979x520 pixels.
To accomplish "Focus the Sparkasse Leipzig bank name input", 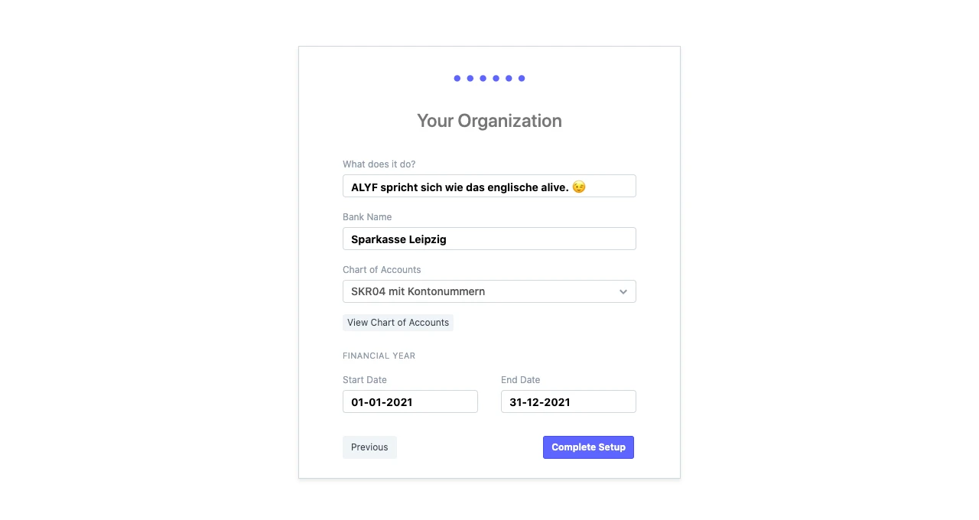I will tap(489, 239).
